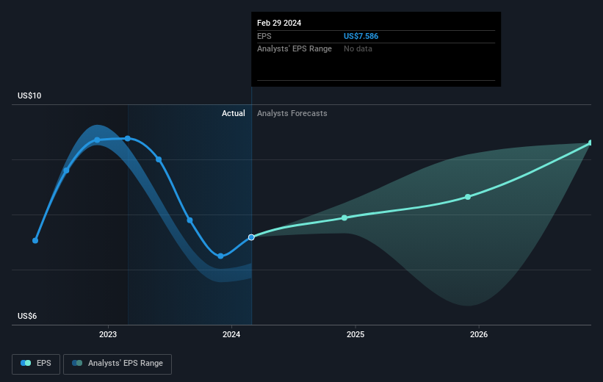Click the EPS forecast point near 2026
The height and width of the screenshot is (382, 603).
[x=468, y=197]
